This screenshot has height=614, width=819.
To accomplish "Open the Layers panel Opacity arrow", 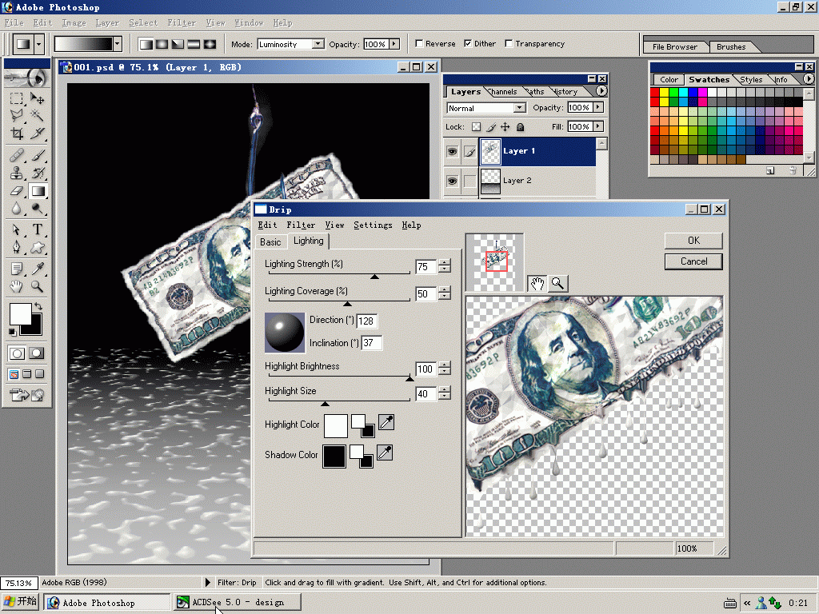I will click(x=598, y=107).
